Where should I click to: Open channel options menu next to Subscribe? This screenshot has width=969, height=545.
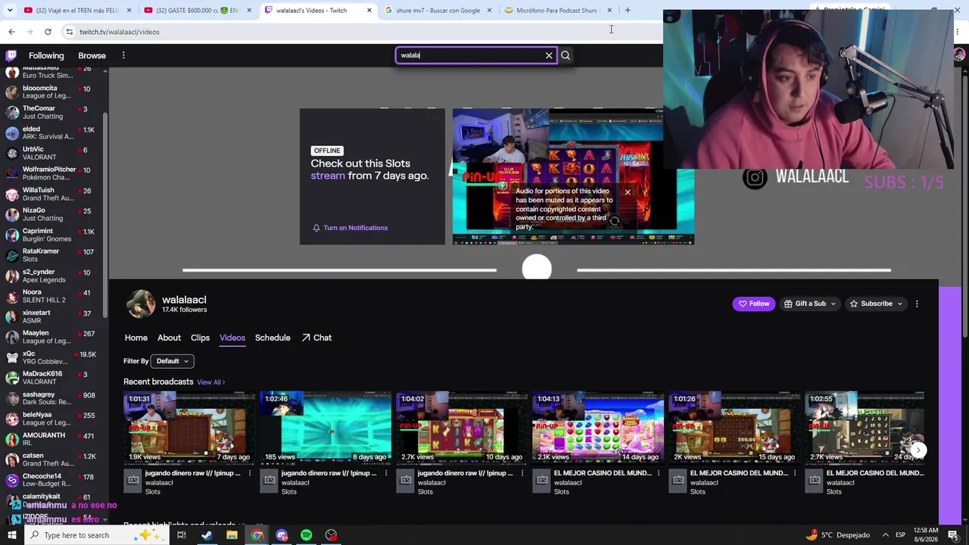point(917,304)
